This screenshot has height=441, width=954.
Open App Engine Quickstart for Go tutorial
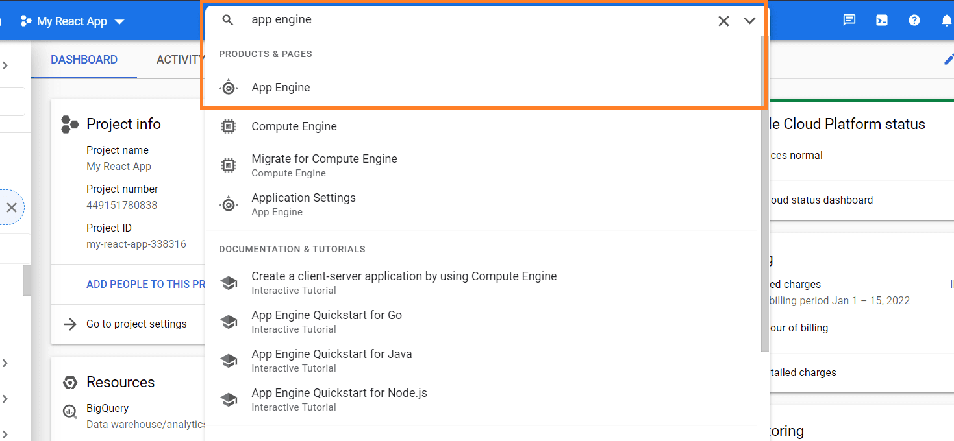tap(481, 322)
